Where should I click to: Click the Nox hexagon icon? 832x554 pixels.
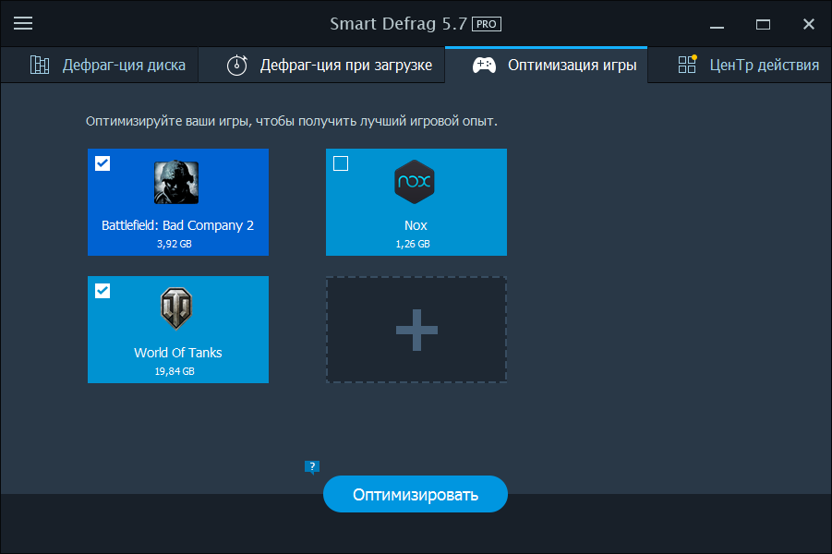pos(415,182)
